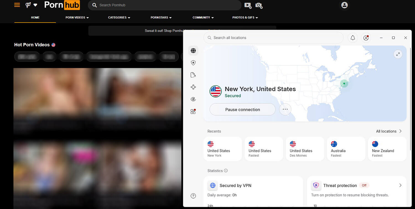
Task: Click the green server dot on the map
Action: pos(344,84)
